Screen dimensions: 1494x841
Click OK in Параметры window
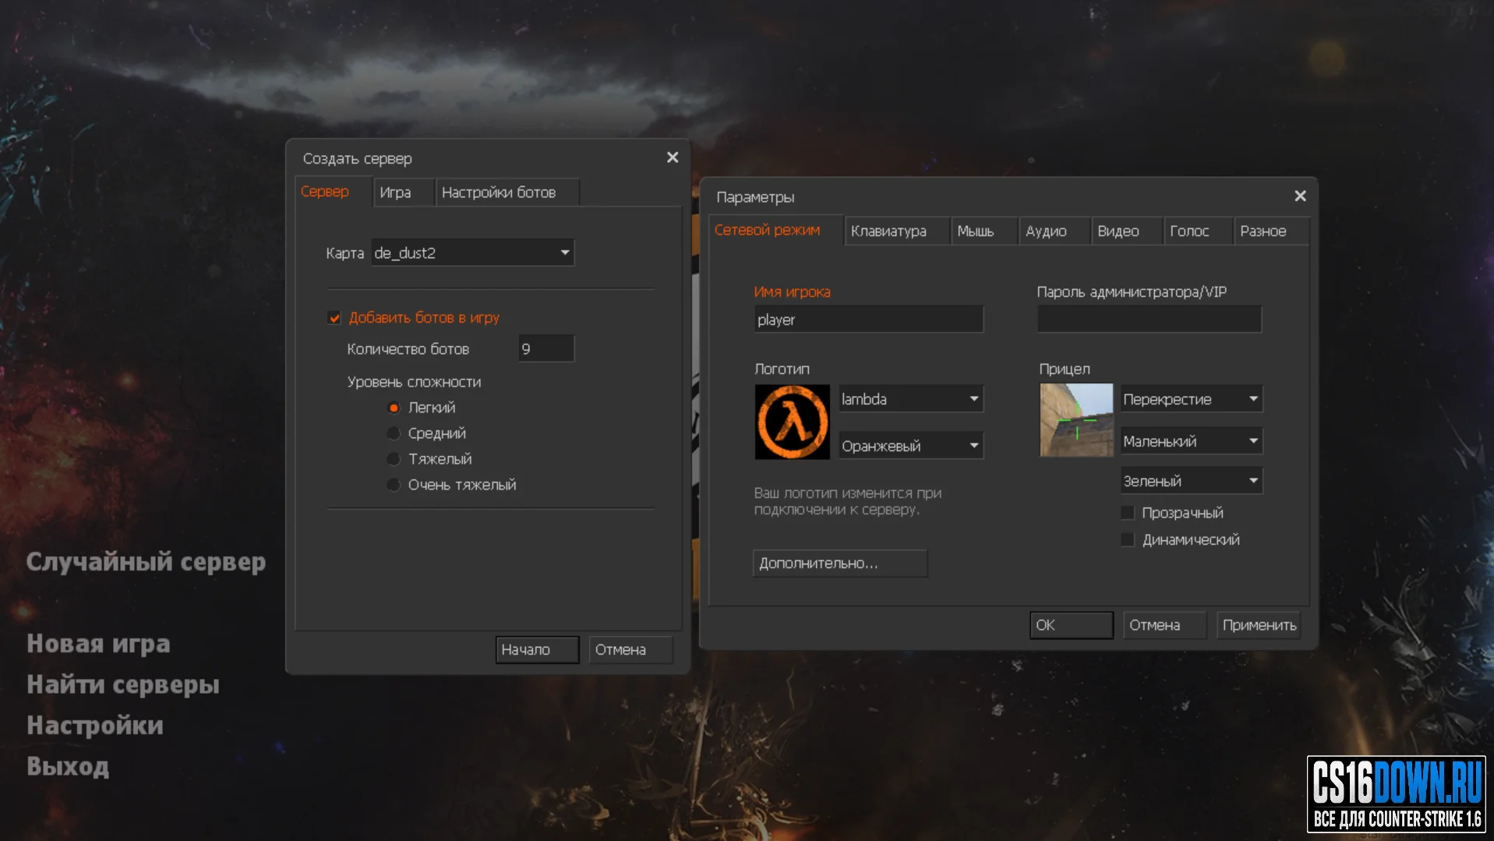point(1071,625)
